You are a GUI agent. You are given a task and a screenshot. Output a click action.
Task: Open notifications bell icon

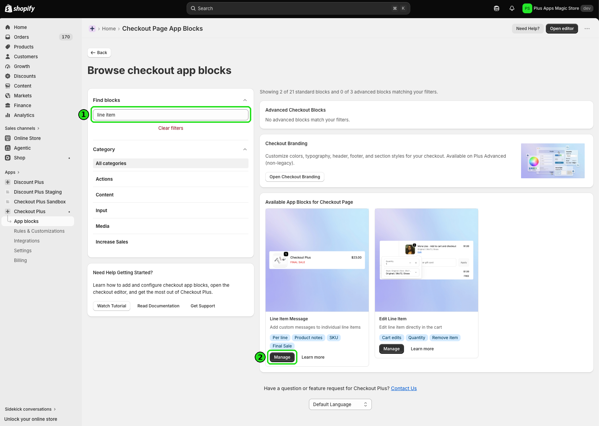point(512,8)
